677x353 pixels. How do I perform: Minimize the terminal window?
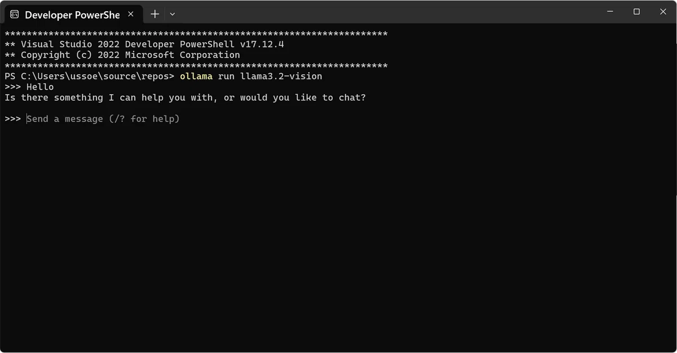point(610,11)
